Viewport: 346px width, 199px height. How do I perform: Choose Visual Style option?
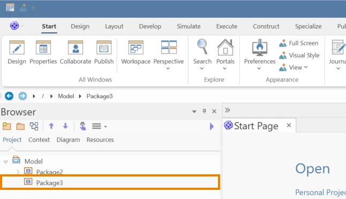(x=299, y=55)
